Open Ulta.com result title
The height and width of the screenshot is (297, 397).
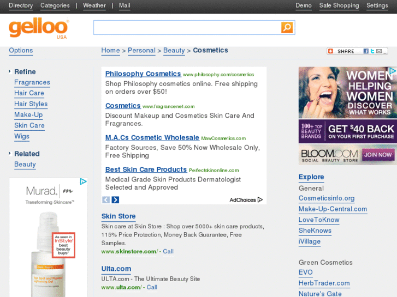(116, 269)
